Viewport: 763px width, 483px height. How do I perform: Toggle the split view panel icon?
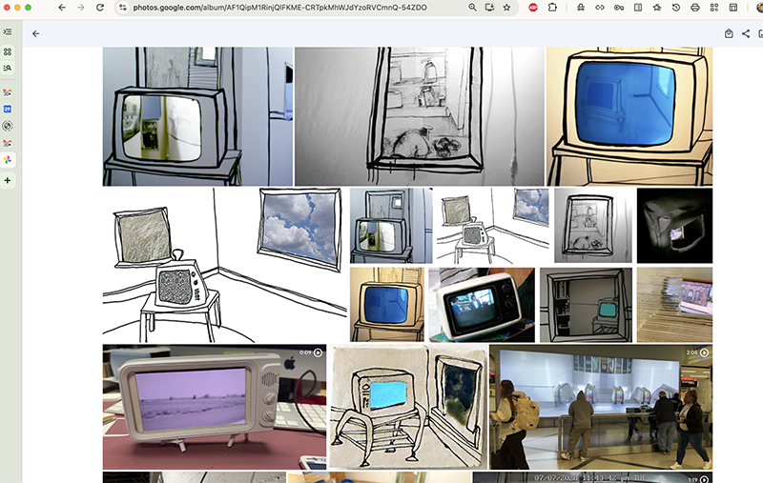coord(637,8)
